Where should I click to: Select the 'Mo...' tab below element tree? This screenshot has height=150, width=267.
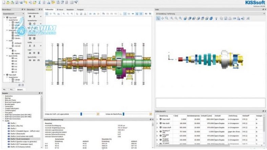pos(5,90)
